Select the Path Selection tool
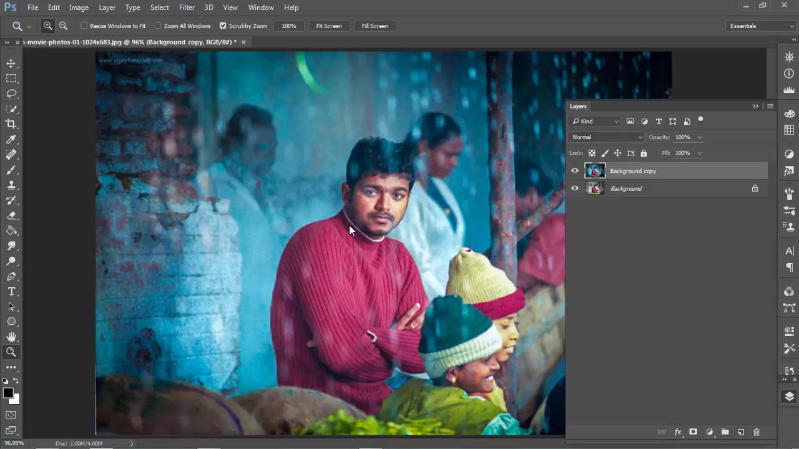This screenshot has width=799, height=449. pos(11,307)
